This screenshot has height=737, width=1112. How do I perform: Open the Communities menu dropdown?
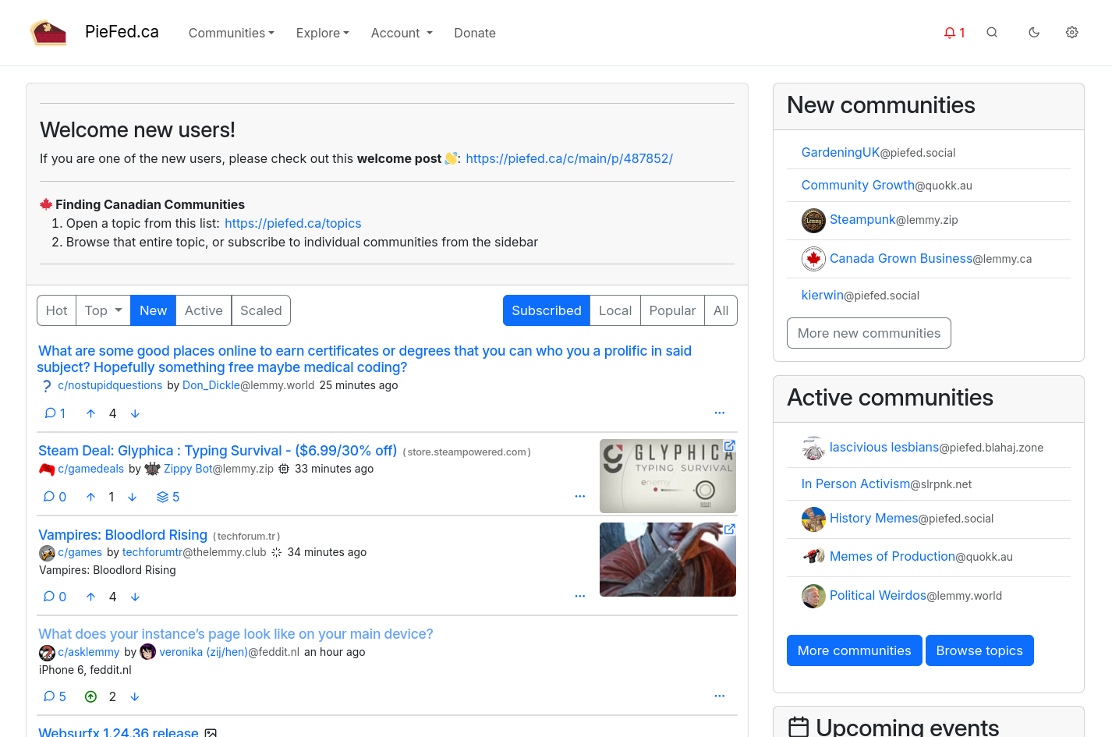[232, 33]
